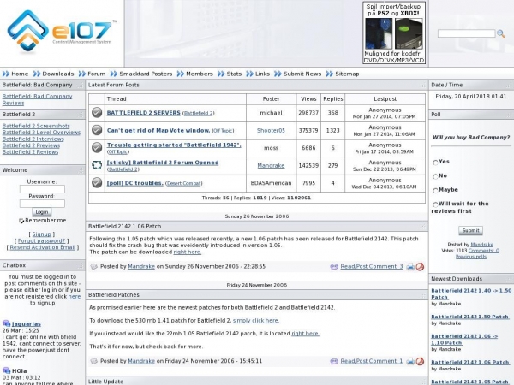Image resolution: width=514 pixels, height=385 pixels.
Task: Click the site search input field
Action: click(466, 33)
